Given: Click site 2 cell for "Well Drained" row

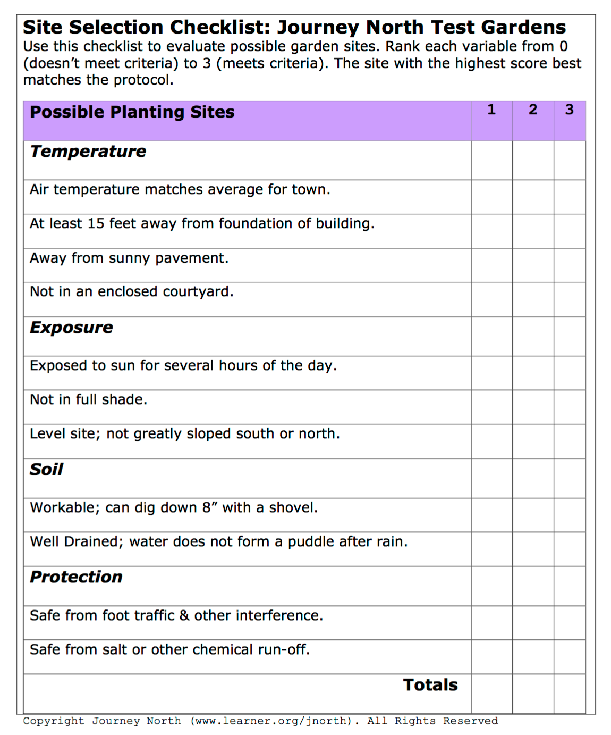Looking at the screenshot, I should pyautogui.click(x=533, y=549).
